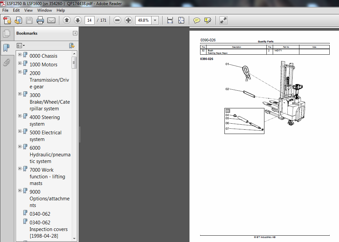Open the 7000 Work function lifting masts bookmark
Viewport: 339px width, 242px height.
point(47,177)
